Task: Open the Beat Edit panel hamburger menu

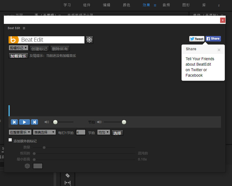Action: click(x=24, y=28)
